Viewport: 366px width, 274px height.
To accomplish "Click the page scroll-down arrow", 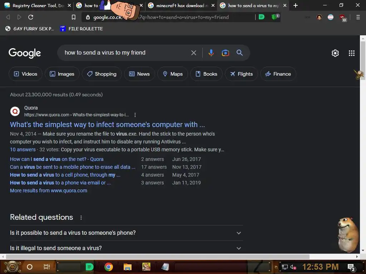I will pos(363,251).
